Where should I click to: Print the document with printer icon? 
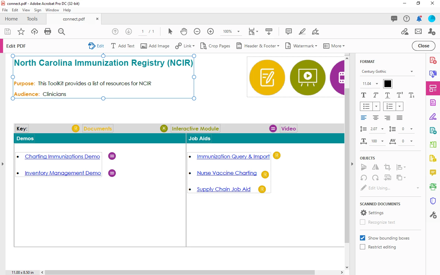click(x=48, y=31)
